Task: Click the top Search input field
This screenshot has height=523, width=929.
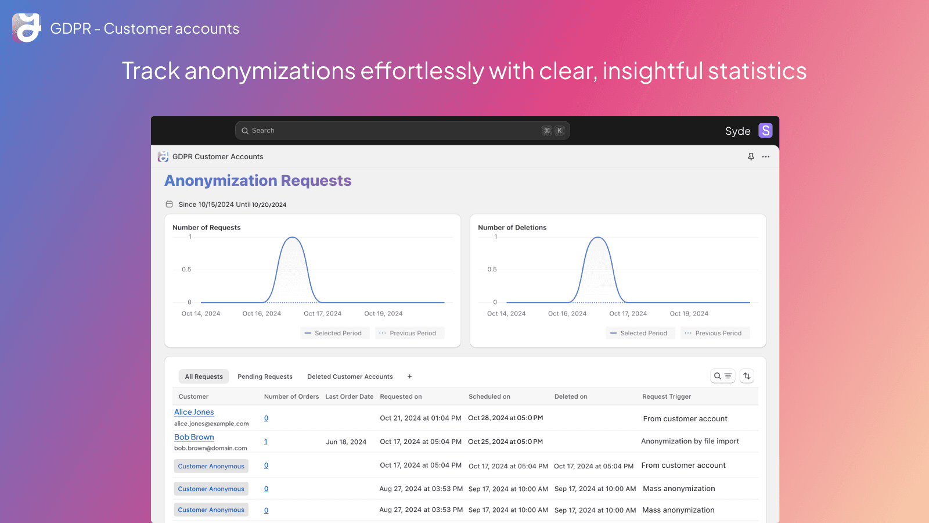Action: 395,131
